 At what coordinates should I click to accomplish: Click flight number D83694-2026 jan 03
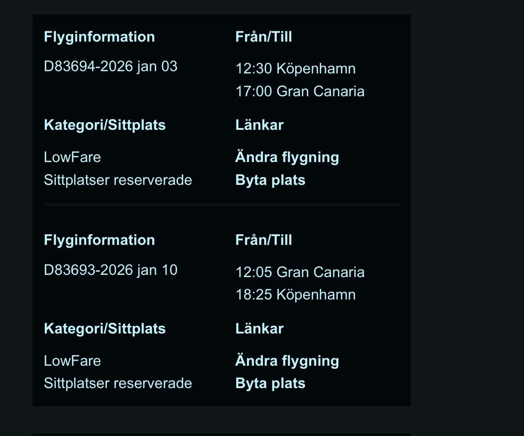[110, 67]
